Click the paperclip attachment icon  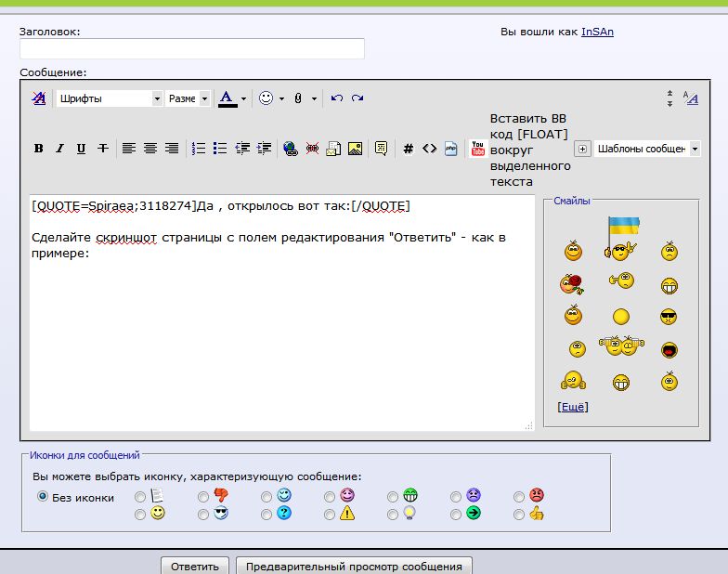pos(298,98)
